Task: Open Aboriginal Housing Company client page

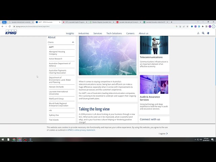Action: click(x=57, y=53)
